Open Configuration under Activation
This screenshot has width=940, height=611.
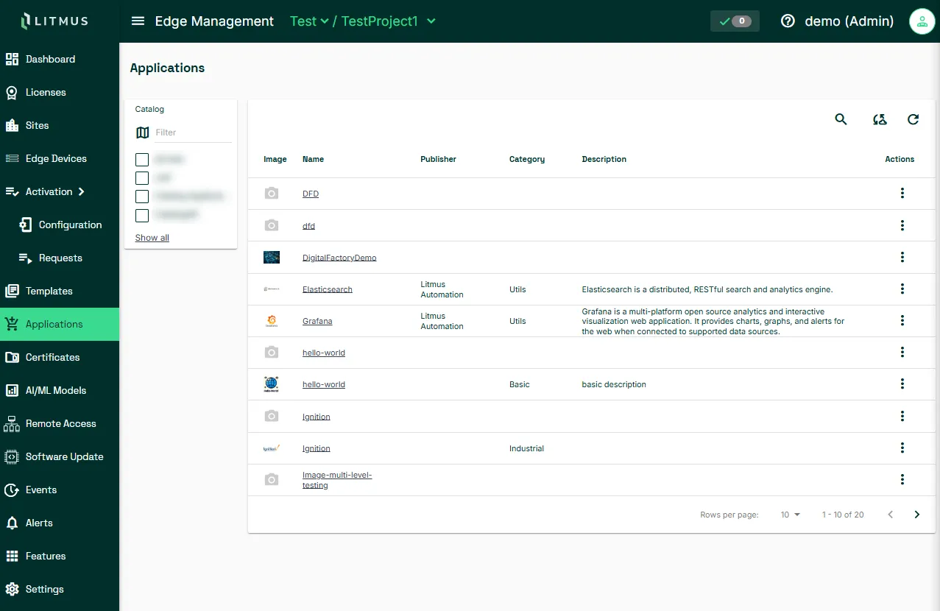click(60, 225)
